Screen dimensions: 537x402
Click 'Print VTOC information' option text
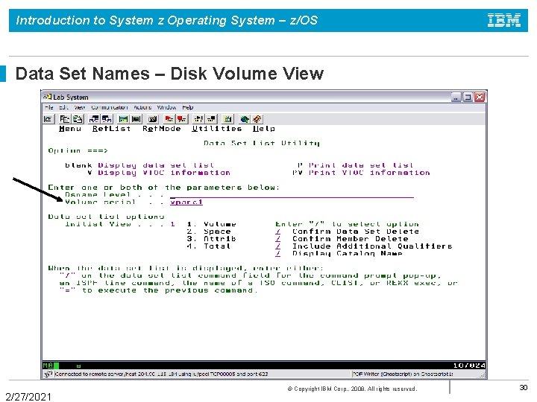pos(369,173)
